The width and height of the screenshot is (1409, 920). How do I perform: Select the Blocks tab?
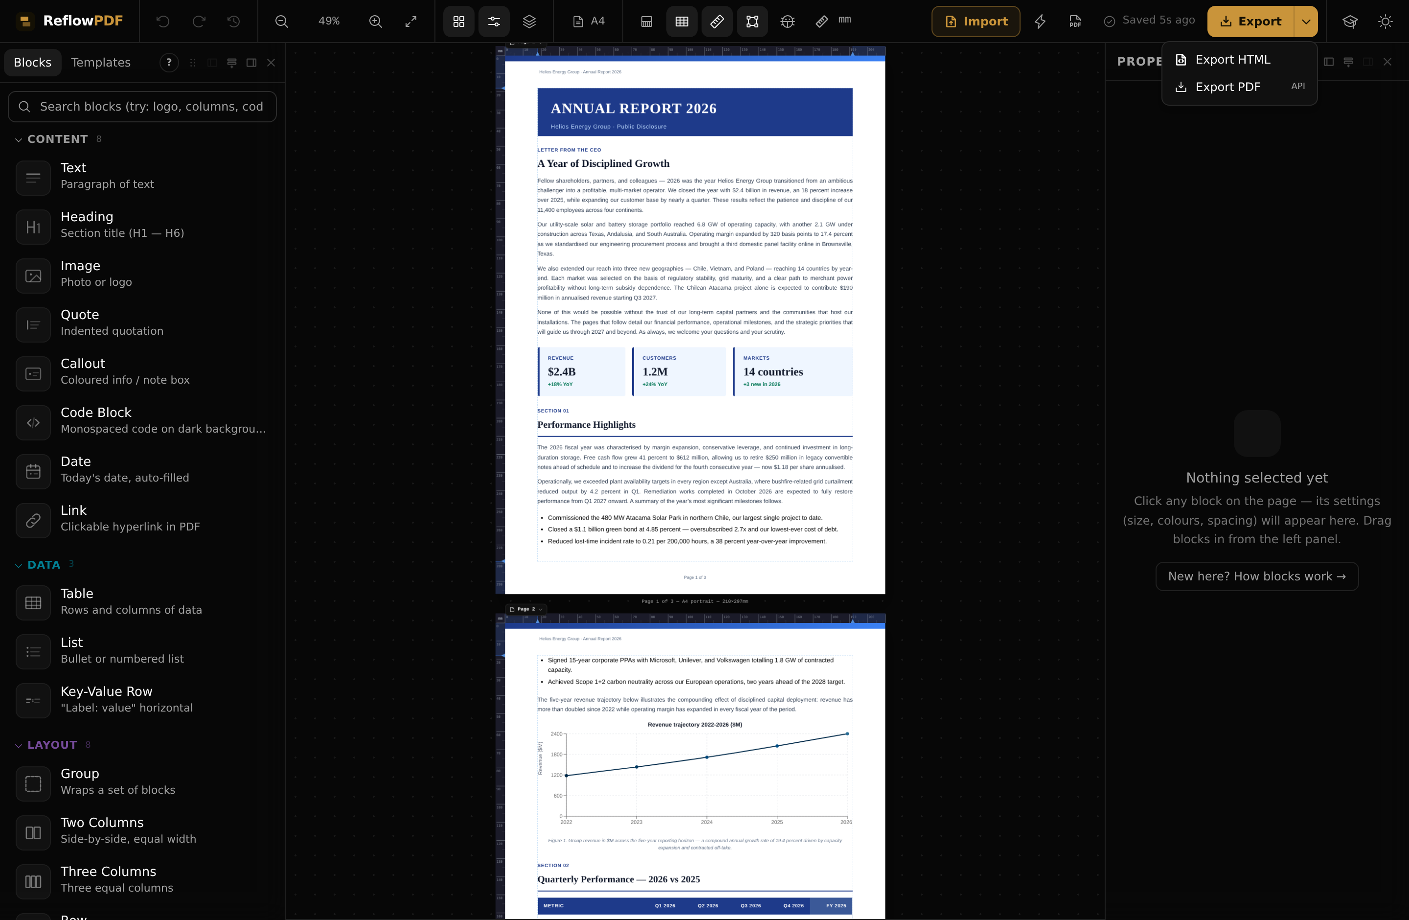(x=33, y=62)
